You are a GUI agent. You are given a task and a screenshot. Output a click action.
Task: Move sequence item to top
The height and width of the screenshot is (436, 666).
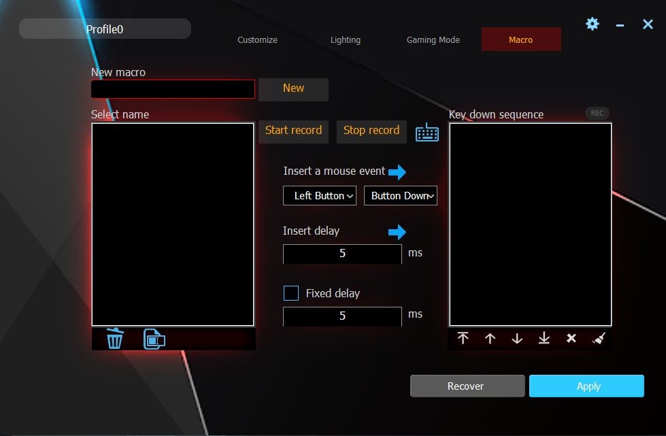(x=463, y=338)
